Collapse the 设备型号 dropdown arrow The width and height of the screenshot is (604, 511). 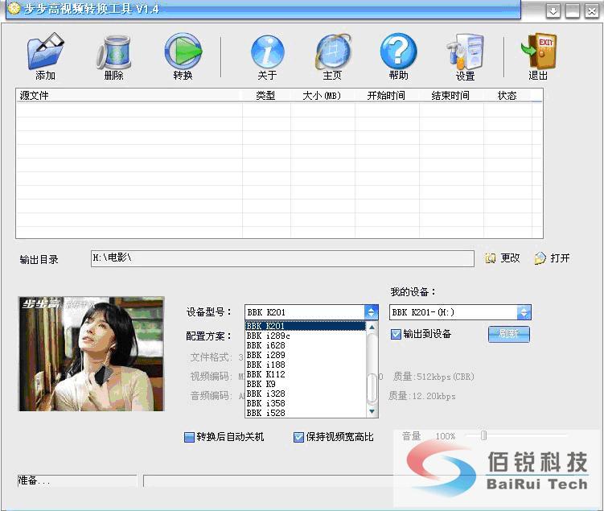[371, 312]
